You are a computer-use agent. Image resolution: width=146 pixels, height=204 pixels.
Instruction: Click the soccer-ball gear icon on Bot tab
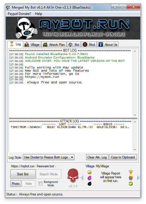pyautogui.click(x=70, y=45)
